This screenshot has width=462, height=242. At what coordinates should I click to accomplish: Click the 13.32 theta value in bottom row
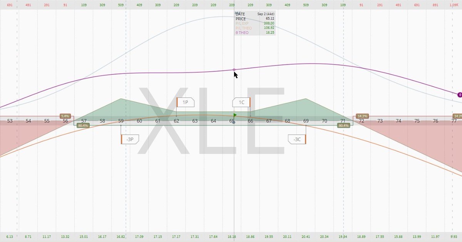(x=65, y=237)
